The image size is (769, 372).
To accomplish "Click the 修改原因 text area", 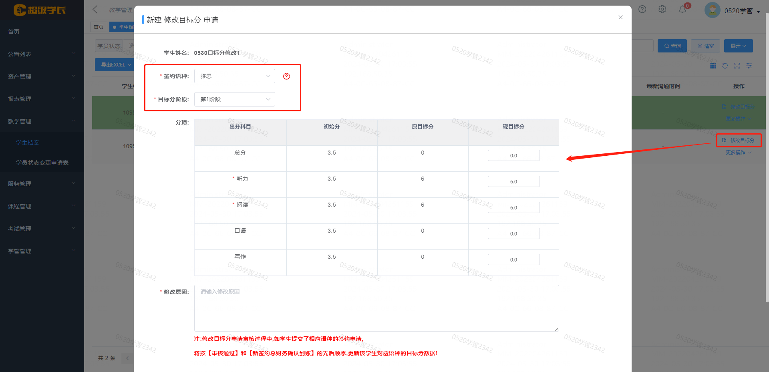I will click(x=376, y=308).
